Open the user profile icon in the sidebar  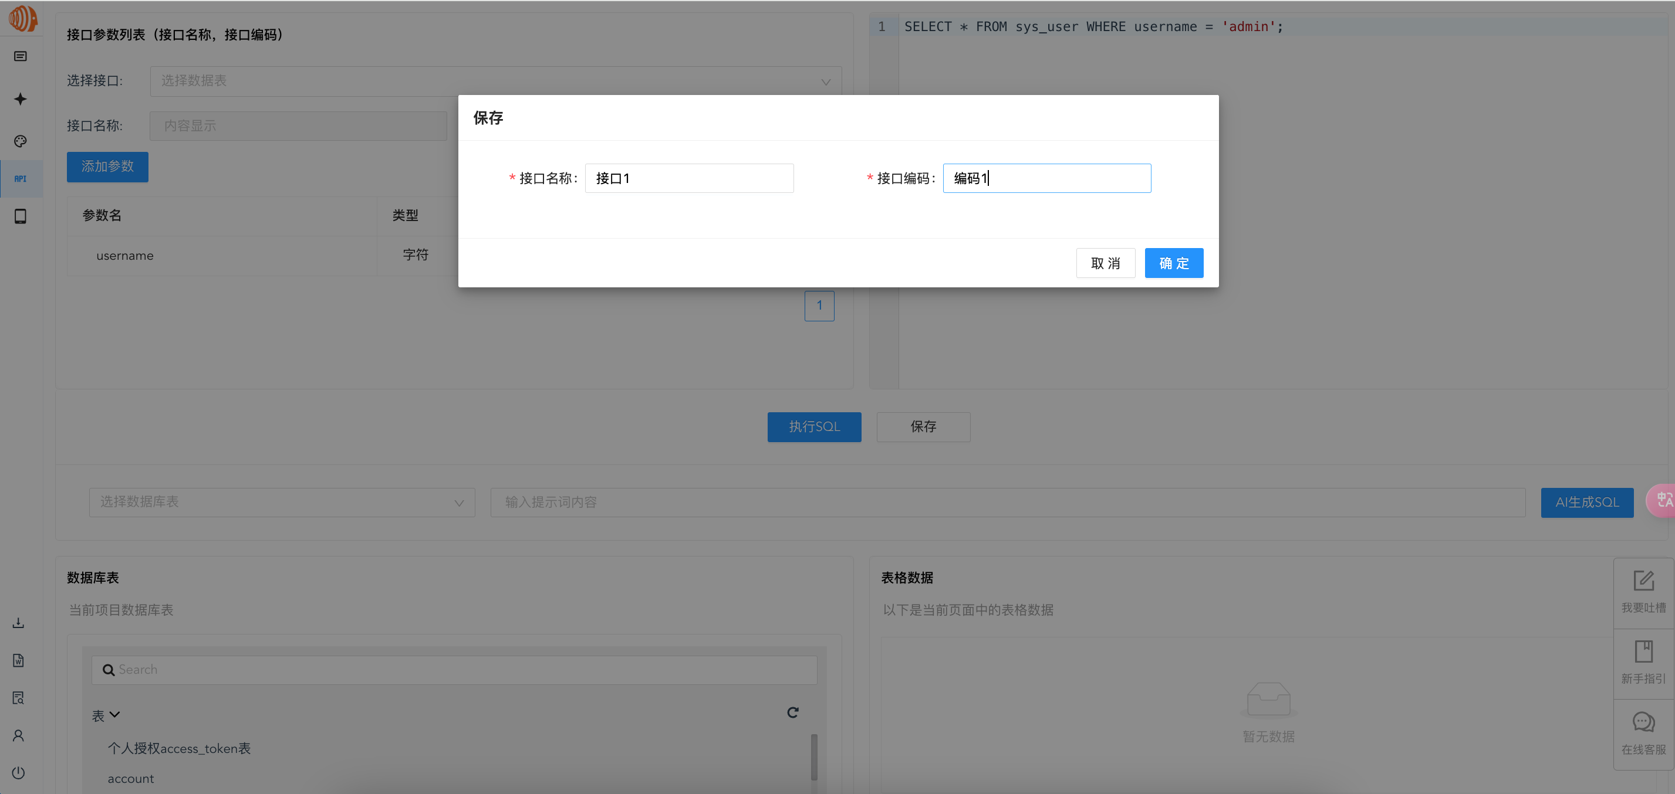point(18,735)
